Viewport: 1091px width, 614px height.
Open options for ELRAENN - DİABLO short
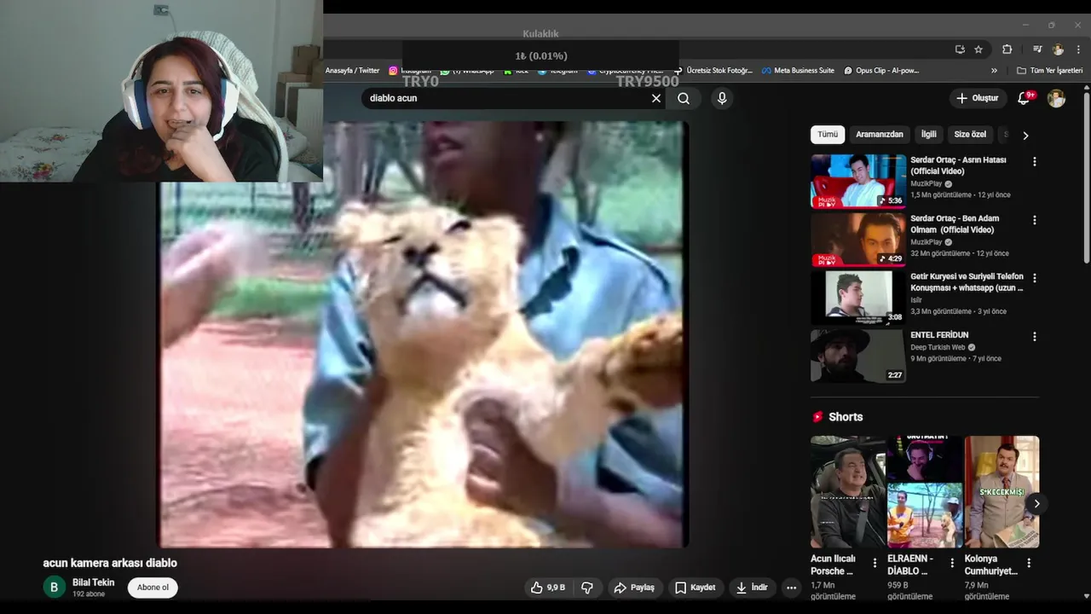point(951,563)
